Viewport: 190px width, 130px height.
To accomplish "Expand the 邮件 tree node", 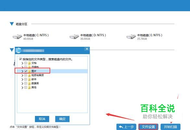I will (x=22, y=80).
